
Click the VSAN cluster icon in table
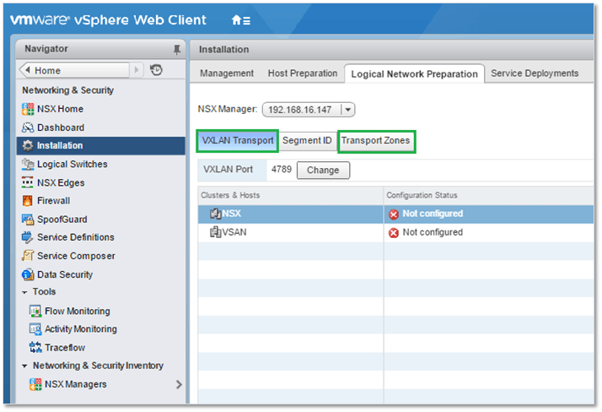point(215,232)
